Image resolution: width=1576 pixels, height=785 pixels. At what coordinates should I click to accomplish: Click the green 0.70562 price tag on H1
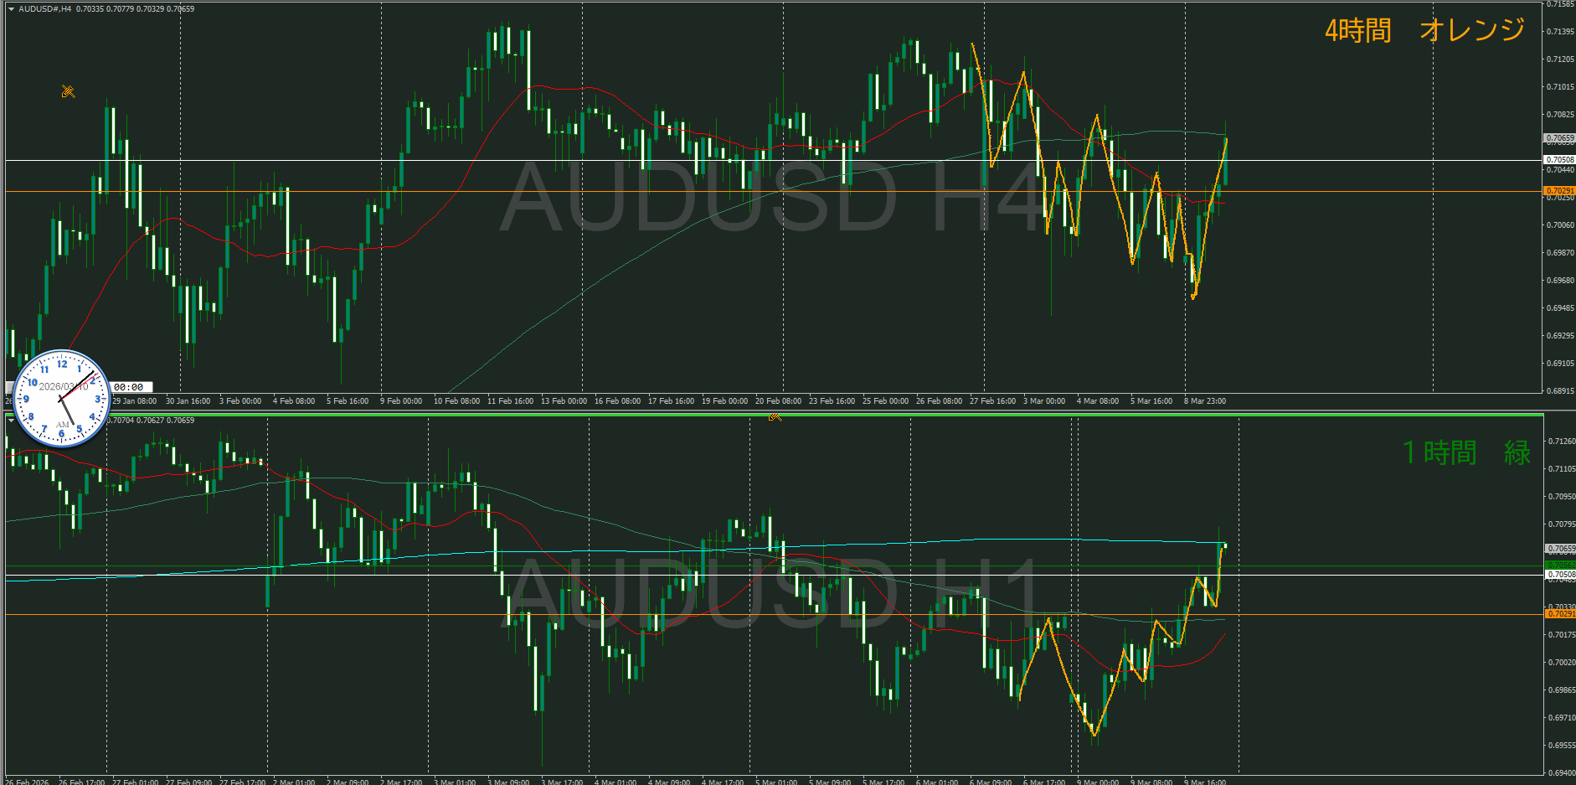[x=1559, y=566]
